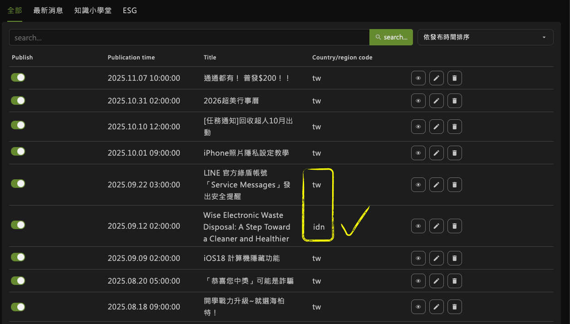
Task: Click the Publication time column header
Action: (131, 58)
